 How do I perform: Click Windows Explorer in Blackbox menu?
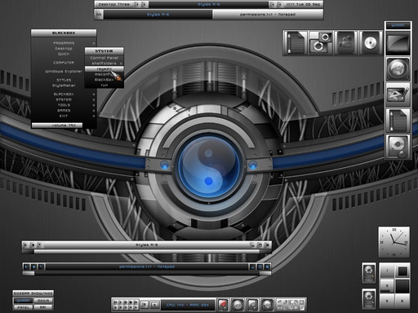(x=64, y=71)
